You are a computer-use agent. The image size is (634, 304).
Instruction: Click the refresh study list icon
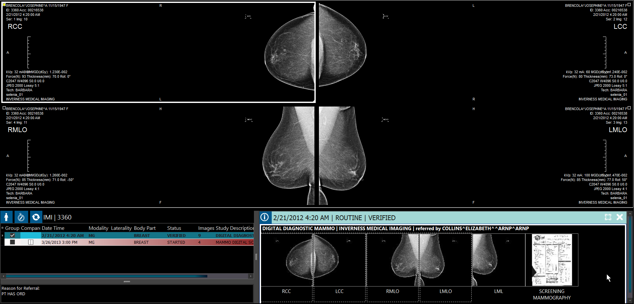tap(36, 217)
